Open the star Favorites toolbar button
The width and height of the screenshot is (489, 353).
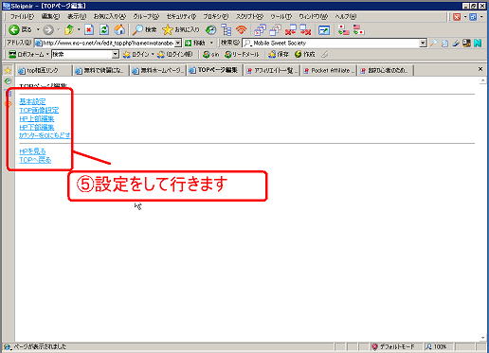pos(180,30)
